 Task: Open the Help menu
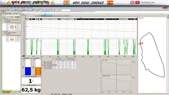(x=31, y=8)
